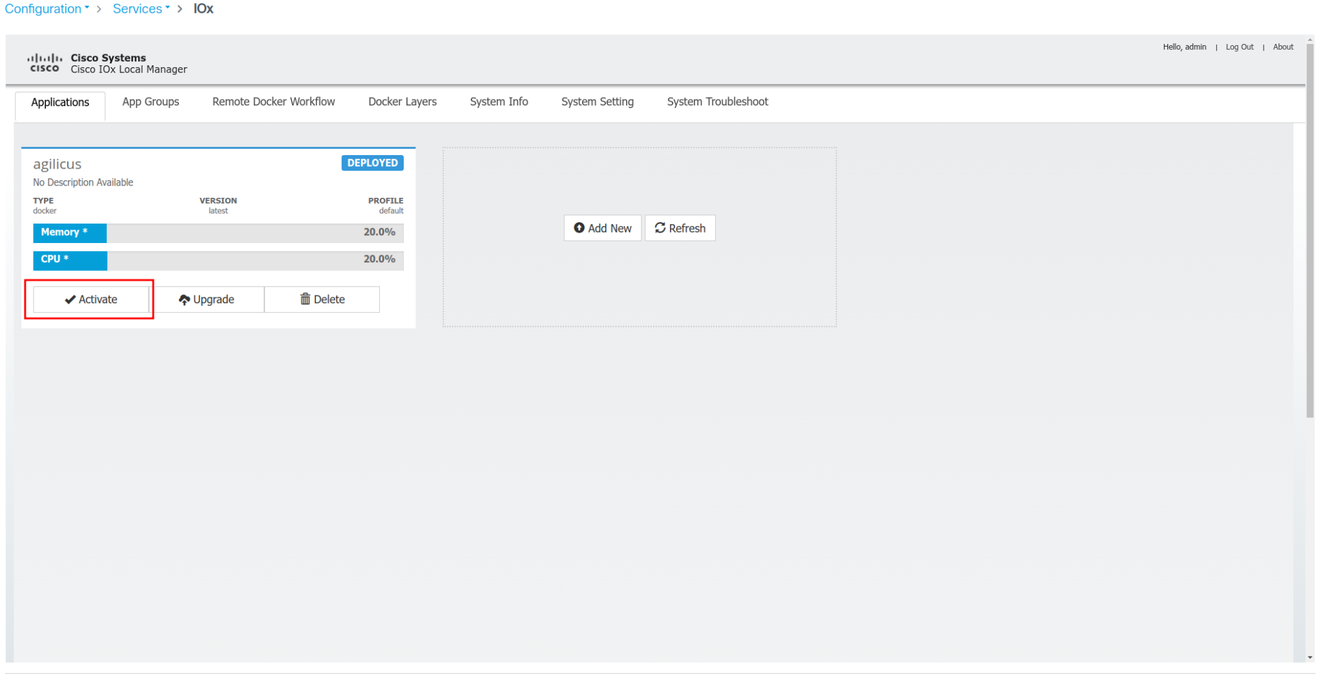This screenshot has height=687, width=1323.
Task: Click the upgrade arrow icon
Action: [185, 299]
